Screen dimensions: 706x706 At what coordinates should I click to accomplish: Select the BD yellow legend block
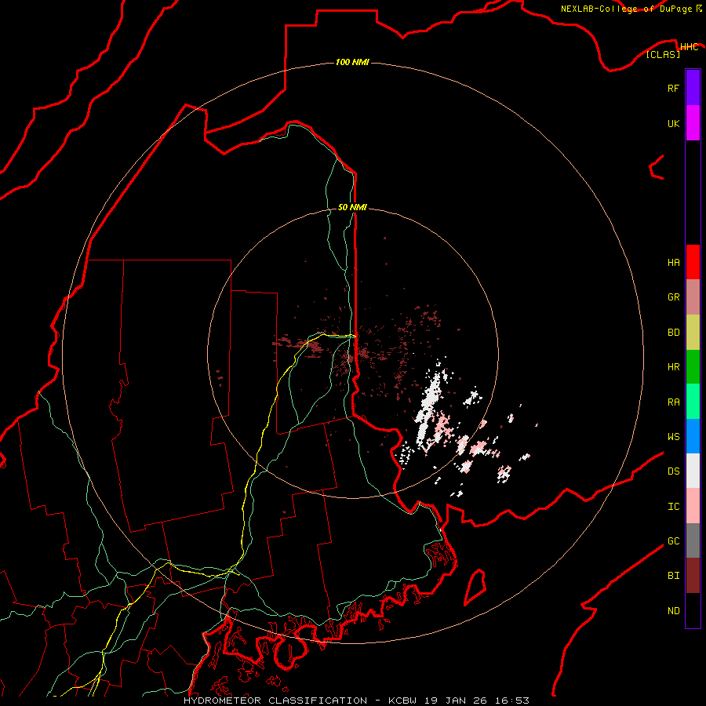pos(693,333)
